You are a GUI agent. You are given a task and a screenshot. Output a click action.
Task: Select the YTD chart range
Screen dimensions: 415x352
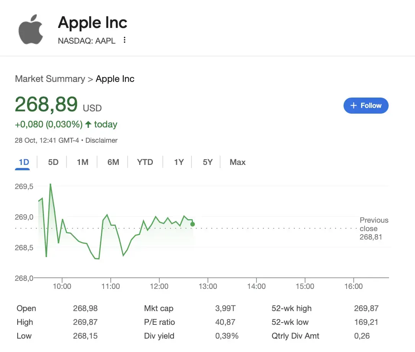tap(145, 162)
